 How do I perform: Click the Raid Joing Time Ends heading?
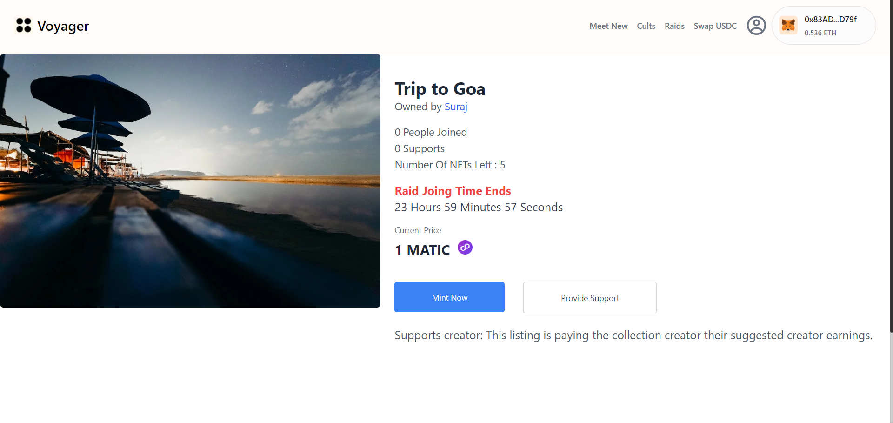click(x=453, y=191)
